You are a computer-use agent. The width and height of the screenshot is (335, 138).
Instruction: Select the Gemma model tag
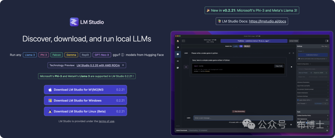point(71,55)
